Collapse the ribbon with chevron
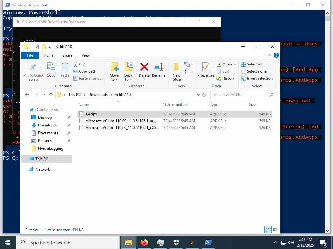The image size is (333, 249). 269,55
